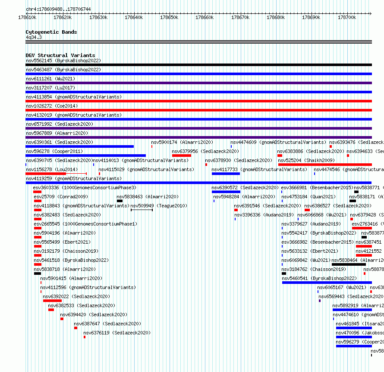384x372 pixels.
Task: Select the black nsv5838463 variant bar
Action: [120, 201]
